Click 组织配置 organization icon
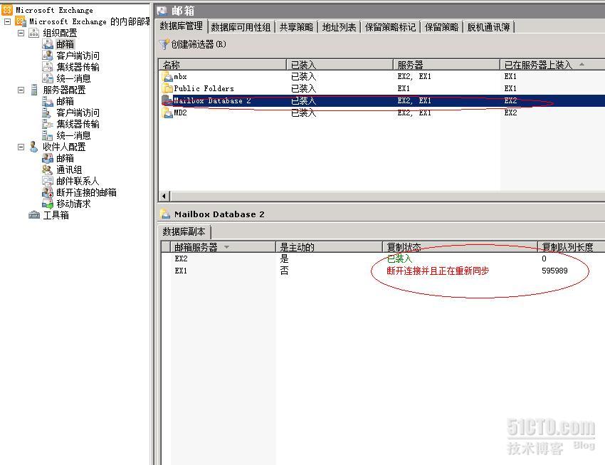The height and width of the screenshot is (465, 605). [34, 33]
